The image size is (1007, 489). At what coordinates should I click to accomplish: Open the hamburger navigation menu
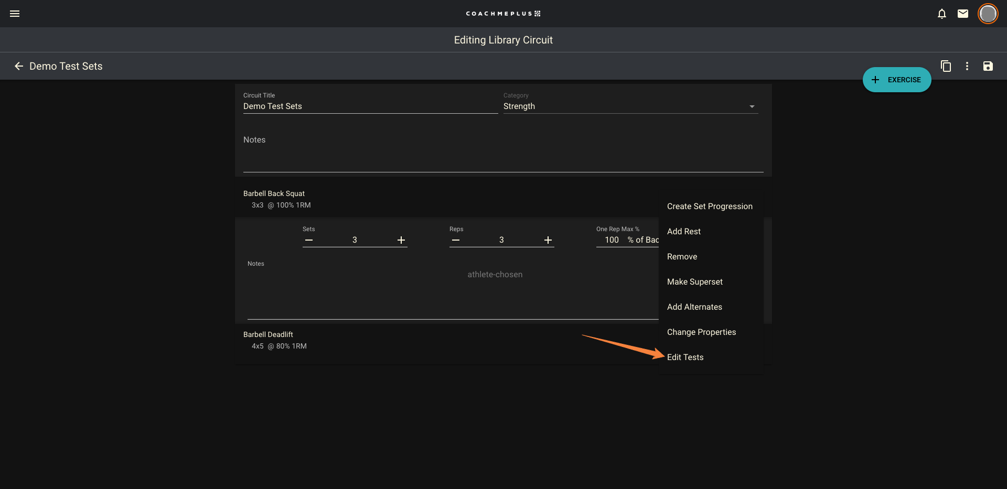(x=15, y=14)
